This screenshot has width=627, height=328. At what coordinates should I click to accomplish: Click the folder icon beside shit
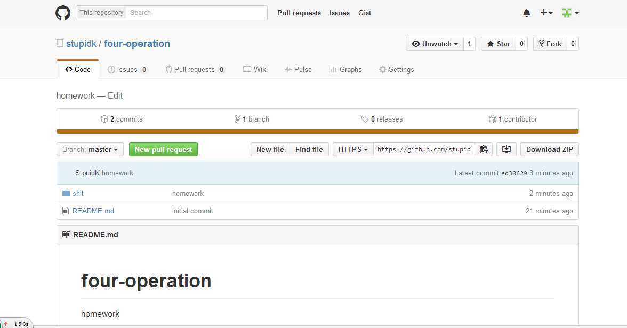(x=66, y=193)
